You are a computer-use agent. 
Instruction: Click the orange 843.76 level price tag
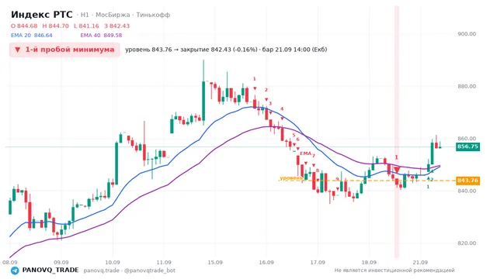[x=467, y=181]
